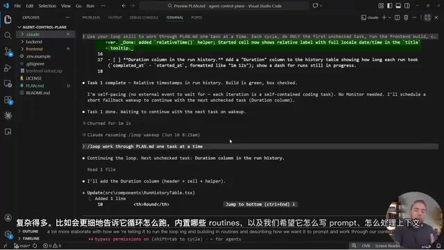Open the README.md file
This screenshot has height=250, width=444.
[37, 93]
